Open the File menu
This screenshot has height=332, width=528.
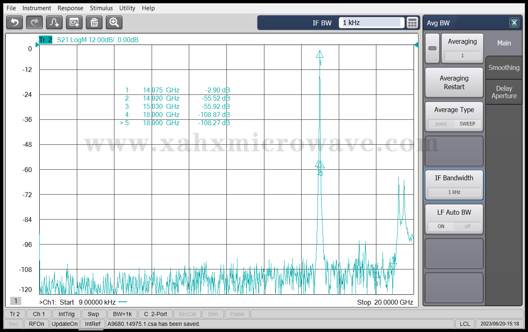[11, 8]
